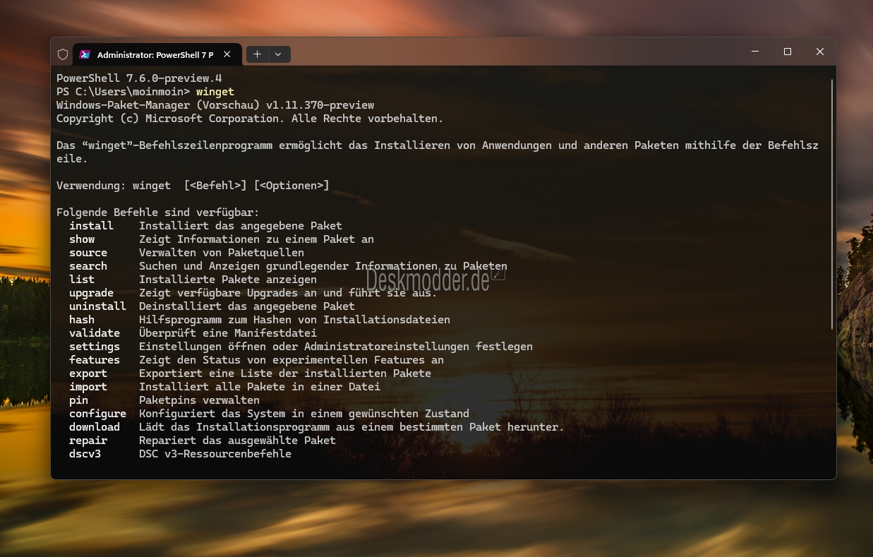Screen dimensions: 873x557
Task: Click the administrator shield icon in the tab bar
Action: tap(62, 54)
